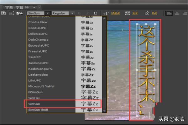188x125 pixels.
Task: Choose FreesiaUPC font
Action: click(65, 51)
